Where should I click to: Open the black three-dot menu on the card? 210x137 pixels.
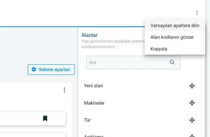coord(64,90)
